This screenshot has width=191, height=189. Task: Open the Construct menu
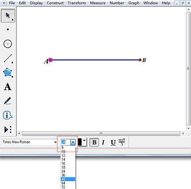click(x=55, y=3)
